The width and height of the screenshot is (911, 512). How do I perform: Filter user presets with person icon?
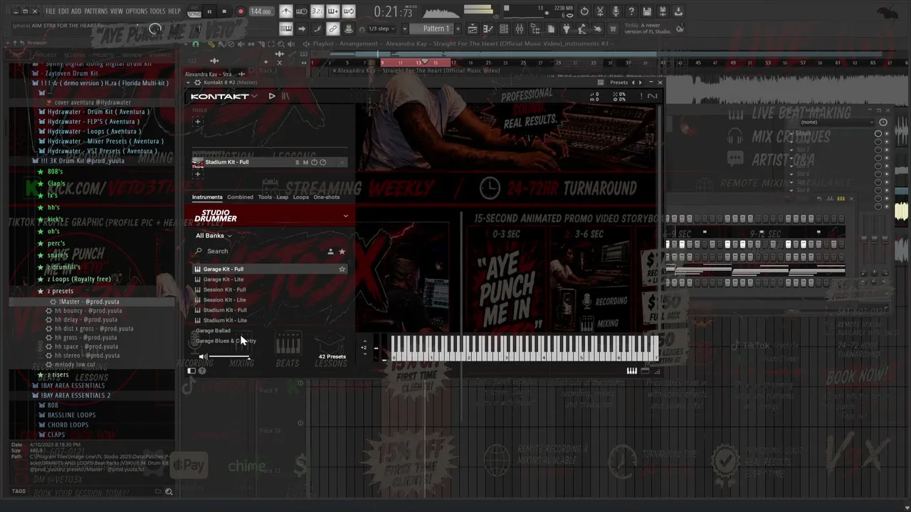click(x=330, y=251)
